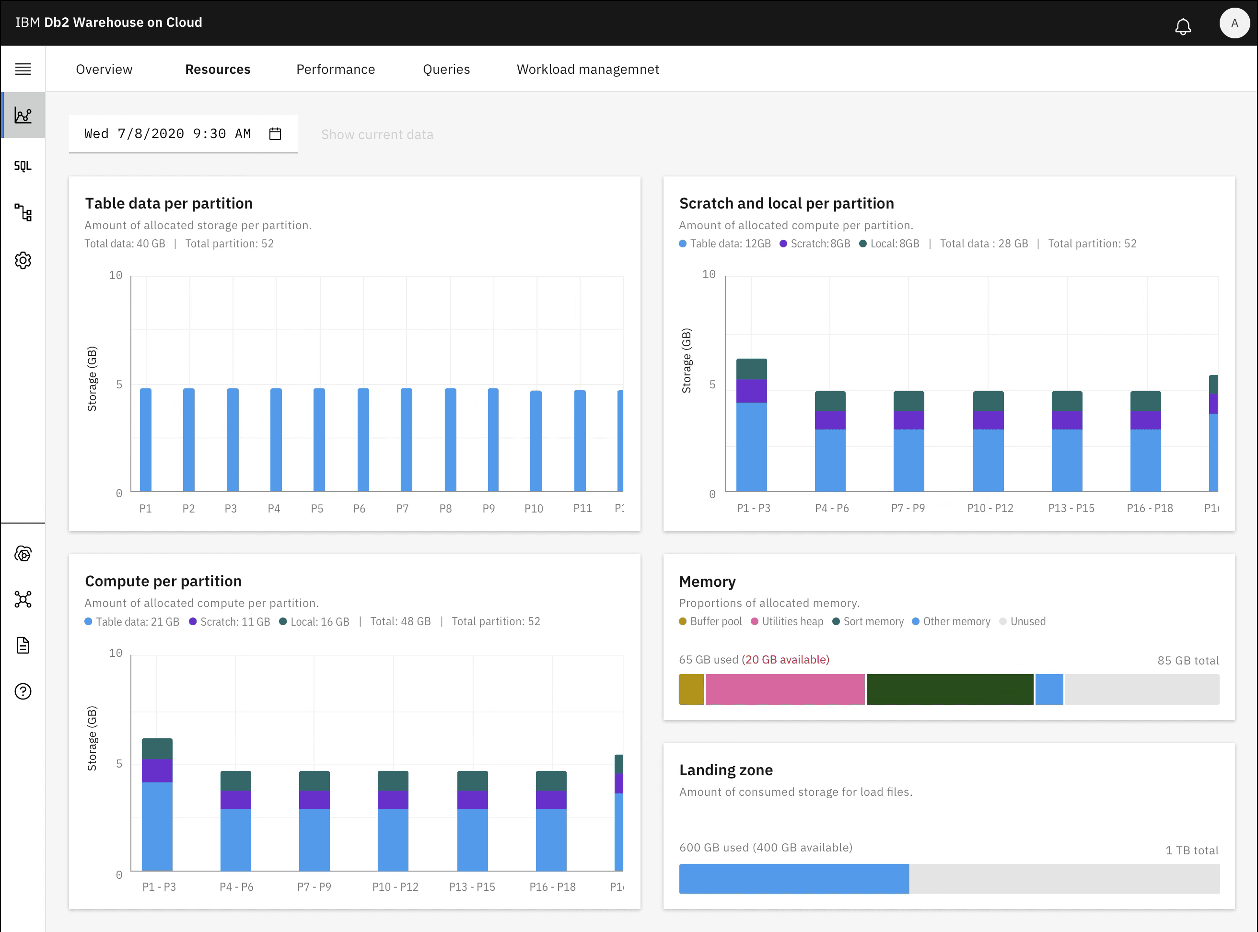1258x932 pixels.
Task: Toggle Scratch legend in Compute per partition
Action: pos(229,621)
